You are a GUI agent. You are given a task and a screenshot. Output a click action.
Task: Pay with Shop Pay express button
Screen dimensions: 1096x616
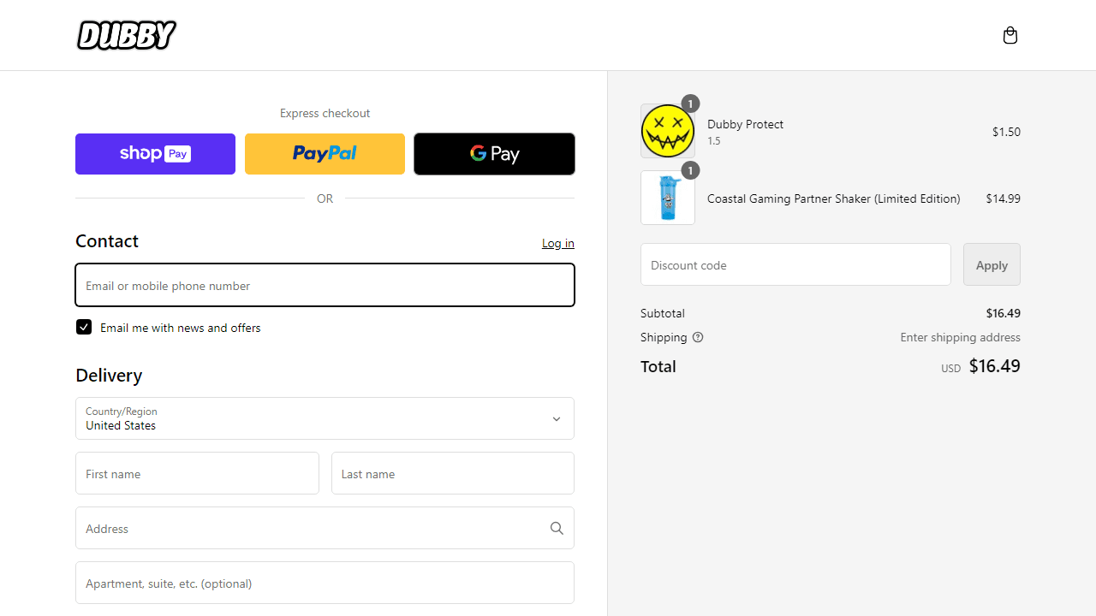(x=155, y=154)
